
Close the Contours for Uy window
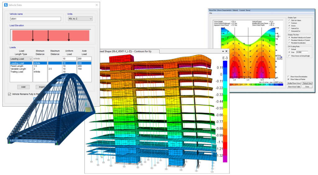[226, 51]
